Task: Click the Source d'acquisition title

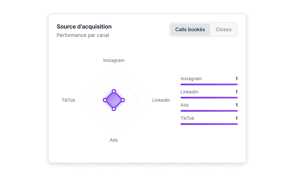Action: pyautogui.click(x=84, y=26)
